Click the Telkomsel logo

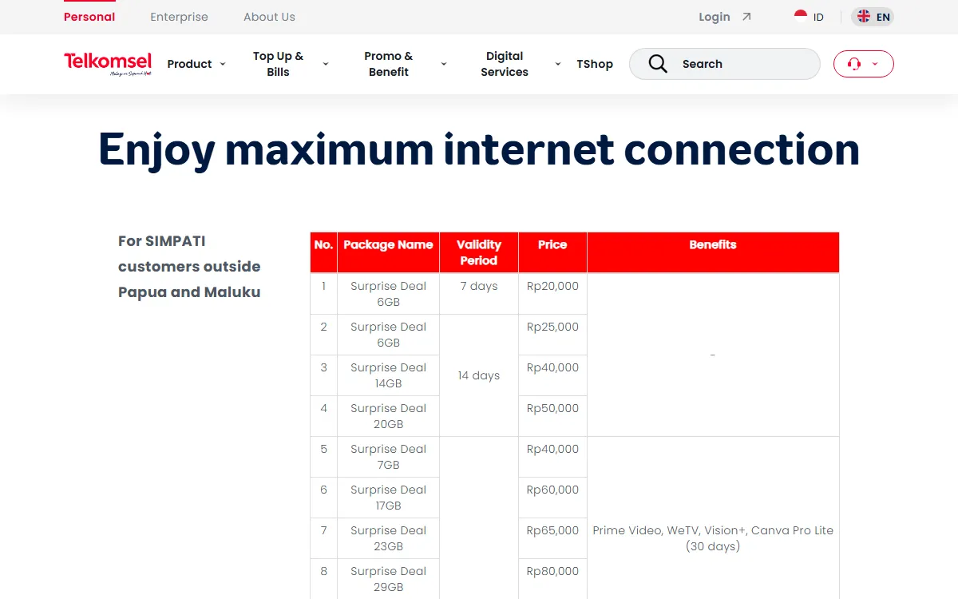[108, 64]
